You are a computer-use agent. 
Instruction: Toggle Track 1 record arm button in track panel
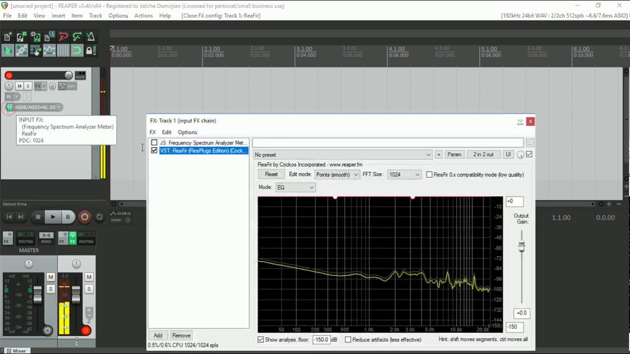click(x=9, y=75)
